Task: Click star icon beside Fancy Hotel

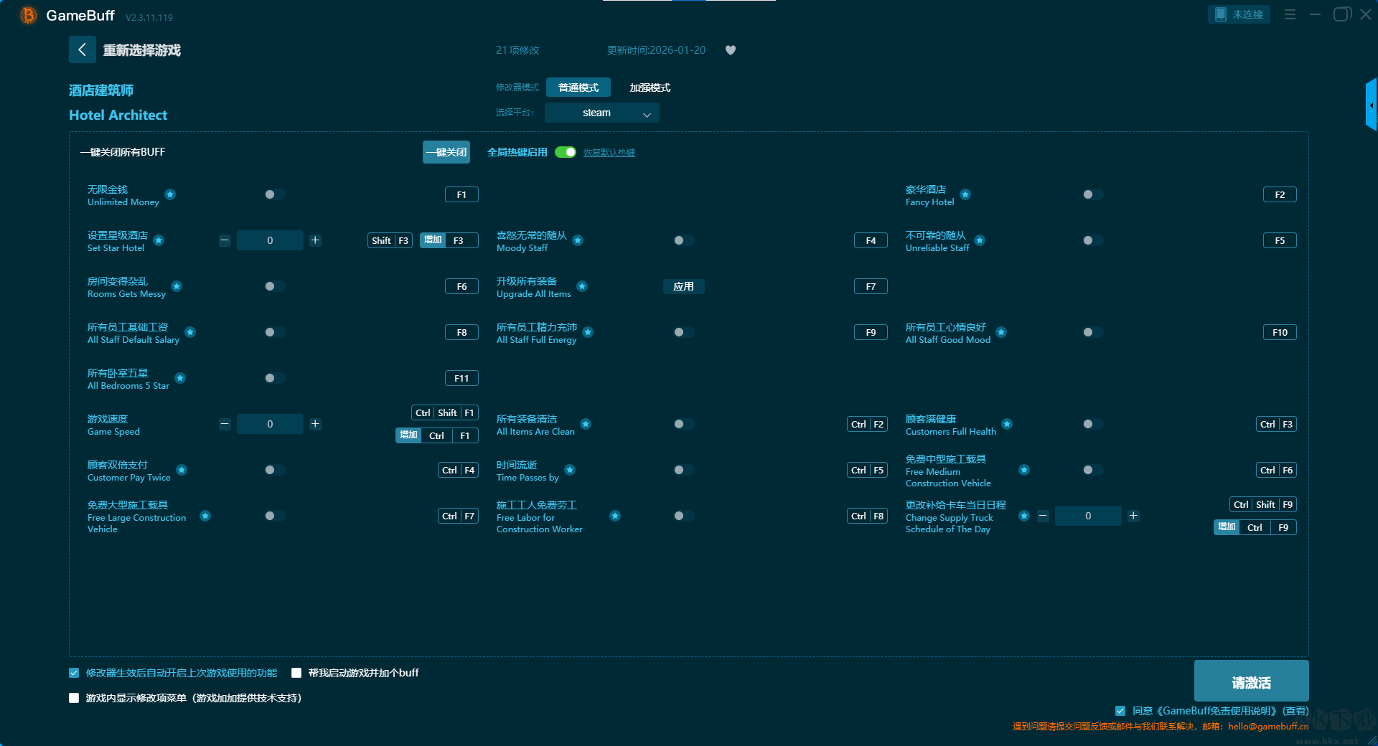Action: click(x=965, y=194)
